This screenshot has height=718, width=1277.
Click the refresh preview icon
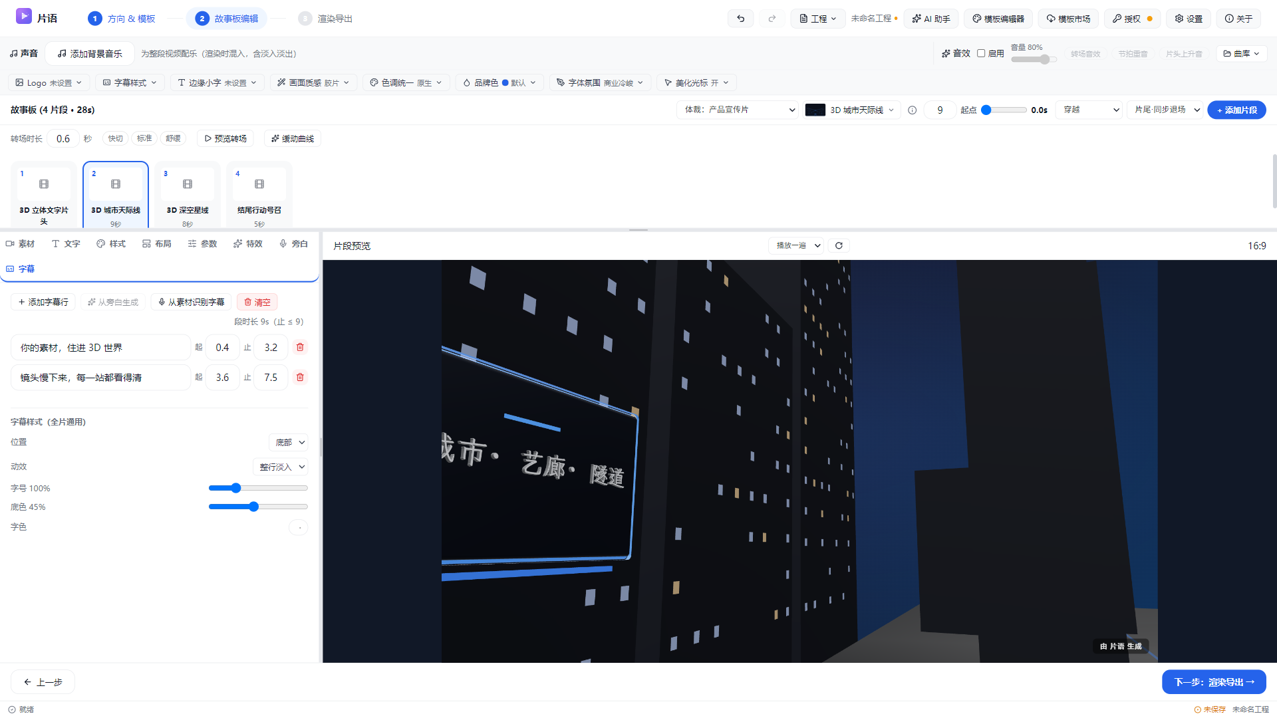point(839,245)
